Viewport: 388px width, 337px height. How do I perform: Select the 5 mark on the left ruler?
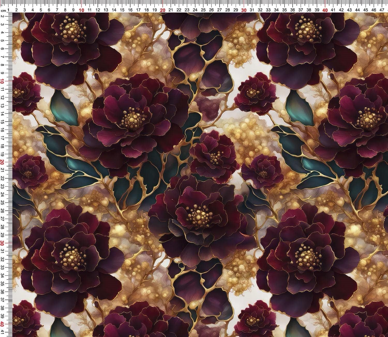(2, 41)
